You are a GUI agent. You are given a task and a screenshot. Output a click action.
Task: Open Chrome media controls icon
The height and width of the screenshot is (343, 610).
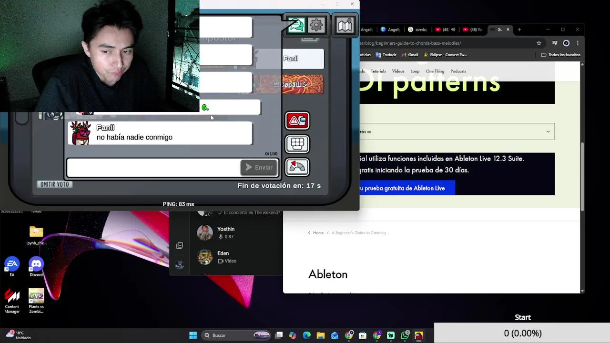554,43
